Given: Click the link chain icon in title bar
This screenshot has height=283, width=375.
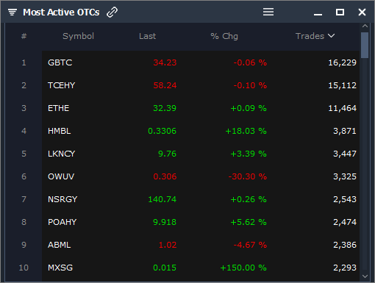Looking at the screenshot, I should [112, 12].
